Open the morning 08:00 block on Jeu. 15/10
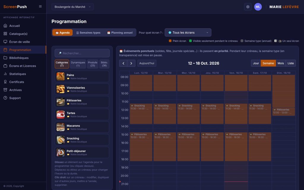This screenshot has width=304, height=190. tap(212, 83)
